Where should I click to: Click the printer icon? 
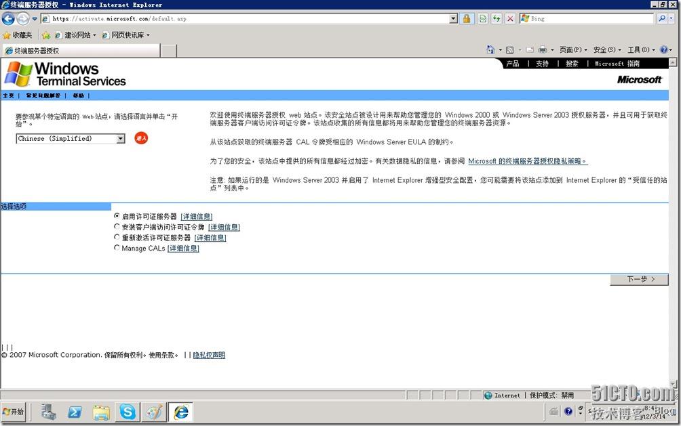[543, 50]
